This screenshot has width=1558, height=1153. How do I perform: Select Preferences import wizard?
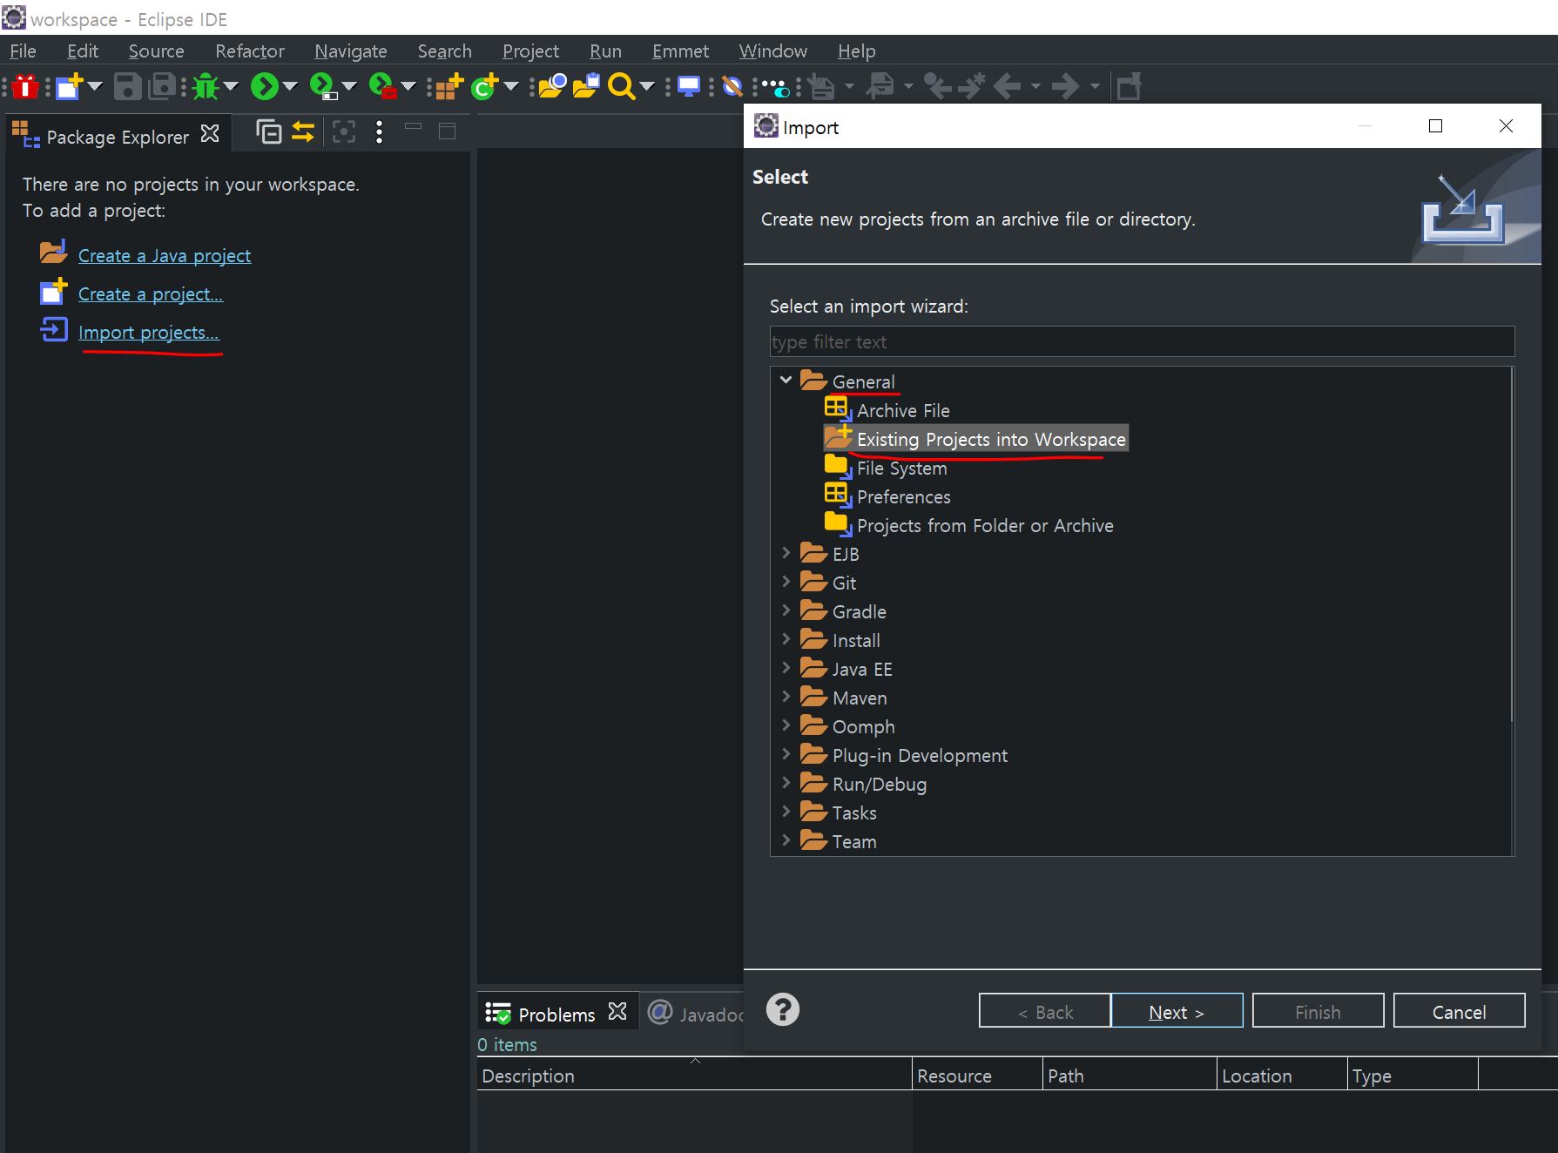[x=903, y=496]
